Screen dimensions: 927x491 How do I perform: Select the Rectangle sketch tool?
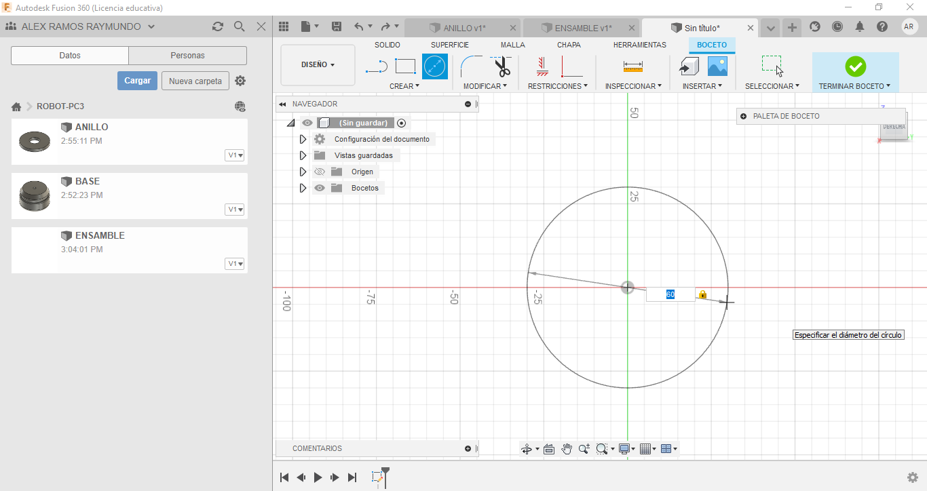pyautogui.click(x=405, y=66)
